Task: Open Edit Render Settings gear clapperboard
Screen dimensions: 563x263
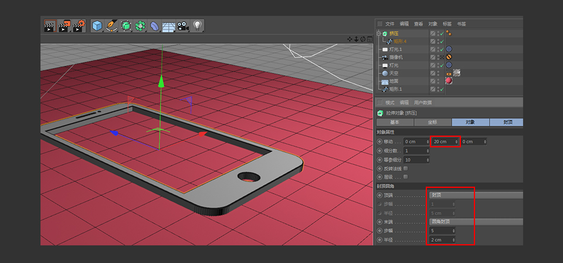Action: pyautogui.click(x=79, y=26)
